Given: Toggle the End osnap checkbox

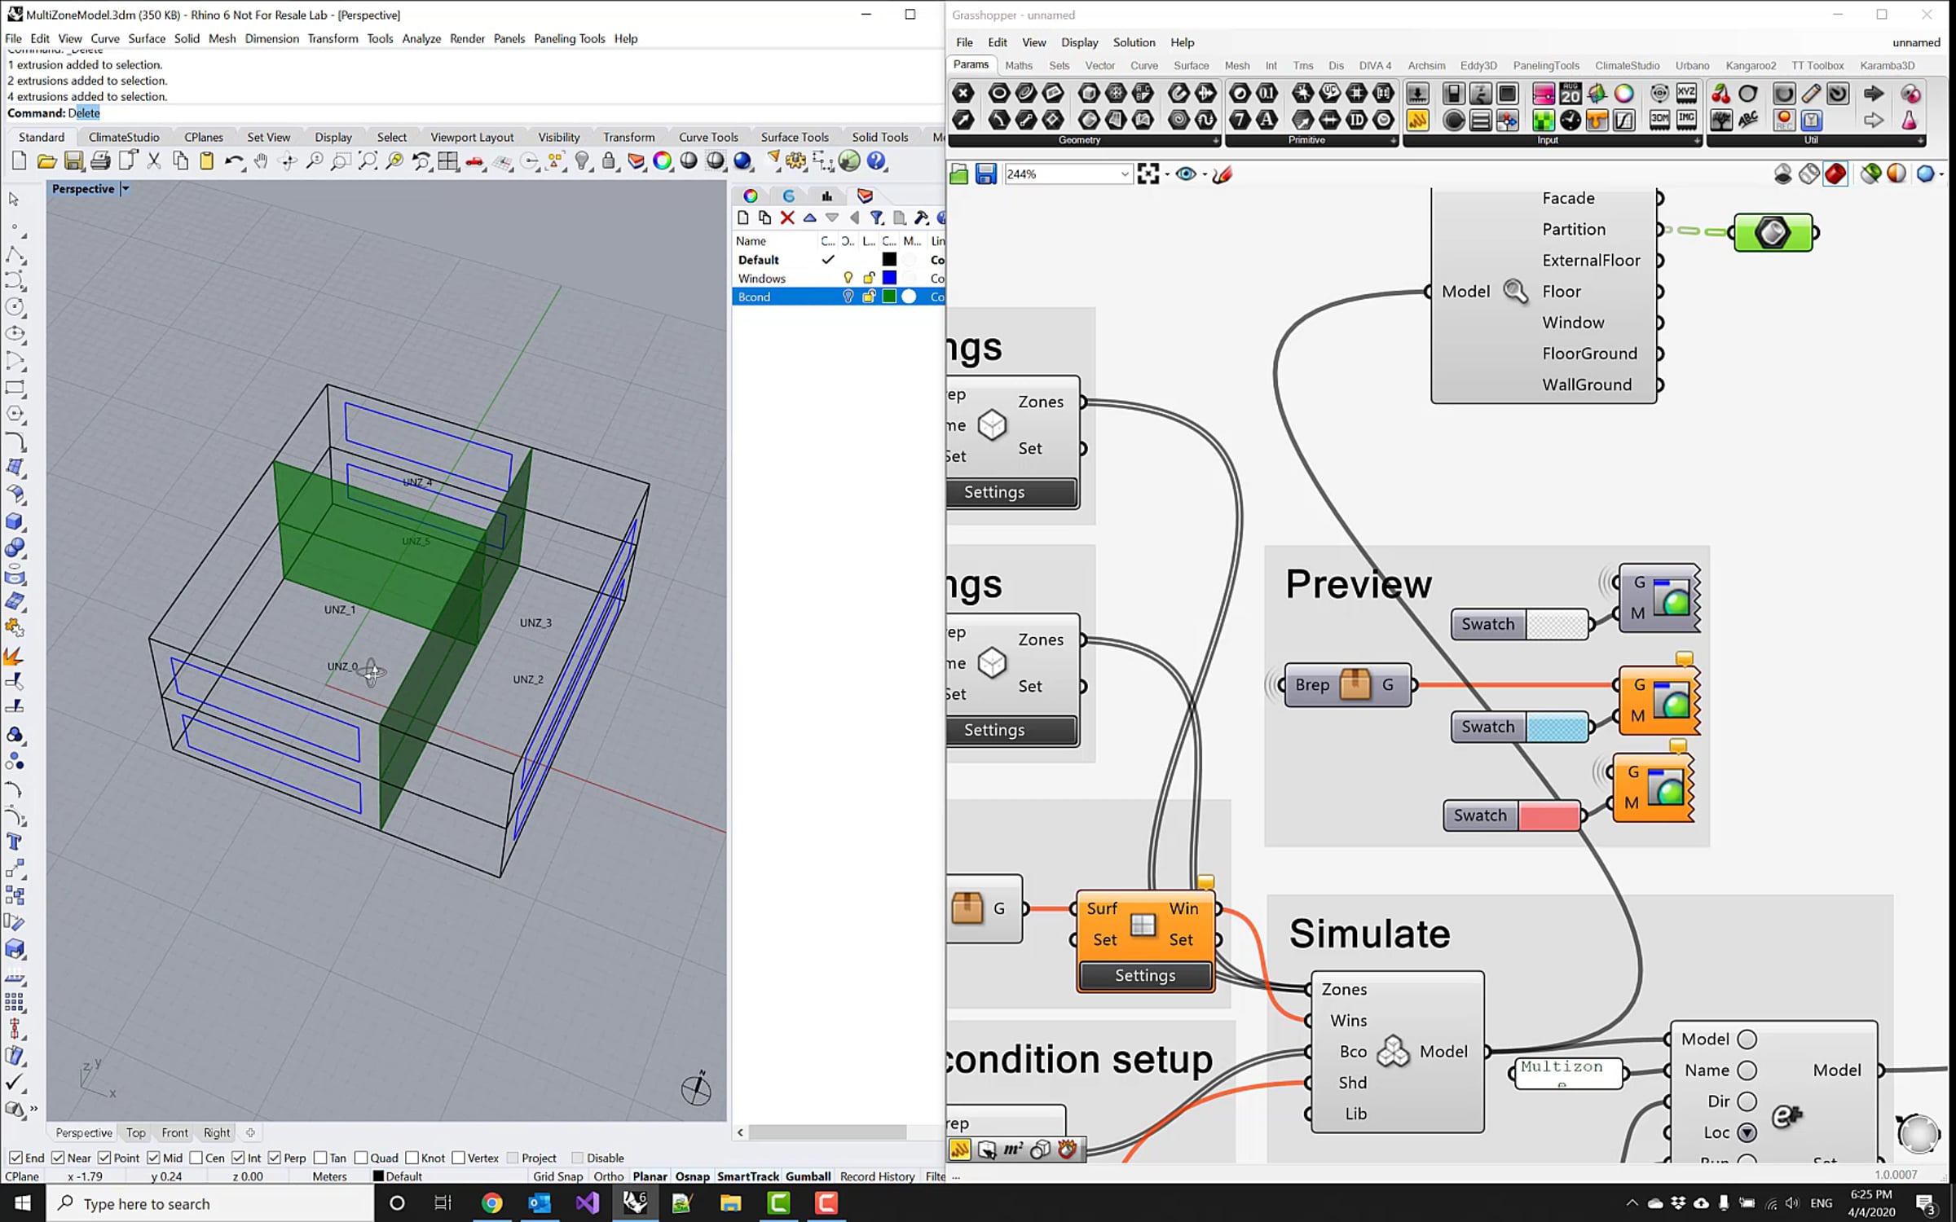Looking at the screenshot, I should click(x=15, y=1158).
